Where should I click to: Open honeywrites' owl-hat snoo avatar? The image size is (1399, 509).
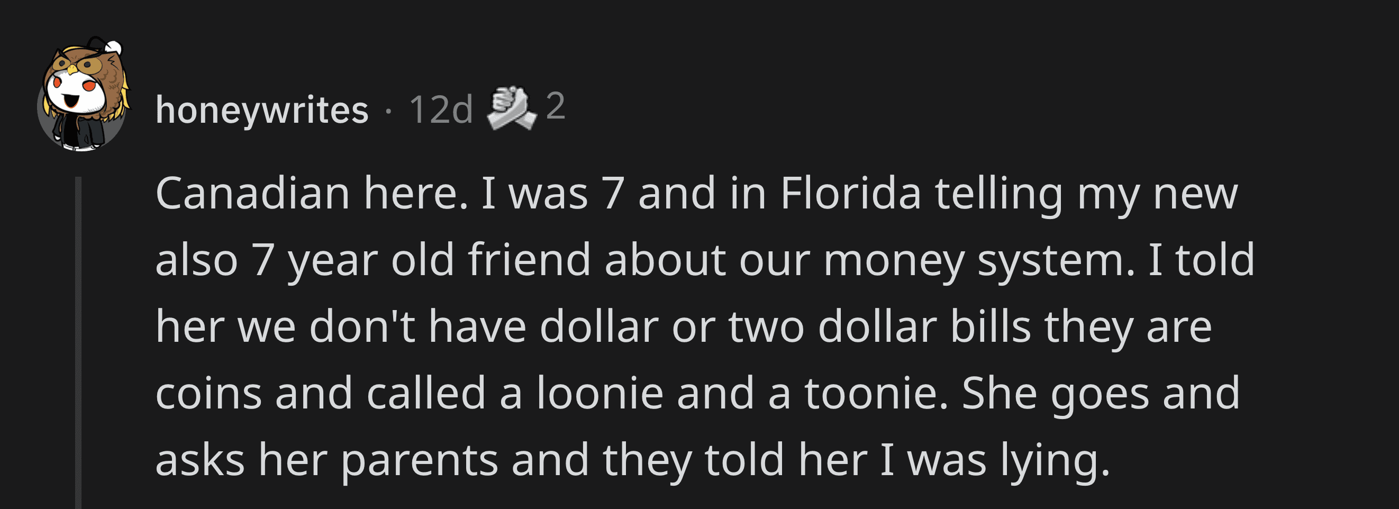(83, 94)
